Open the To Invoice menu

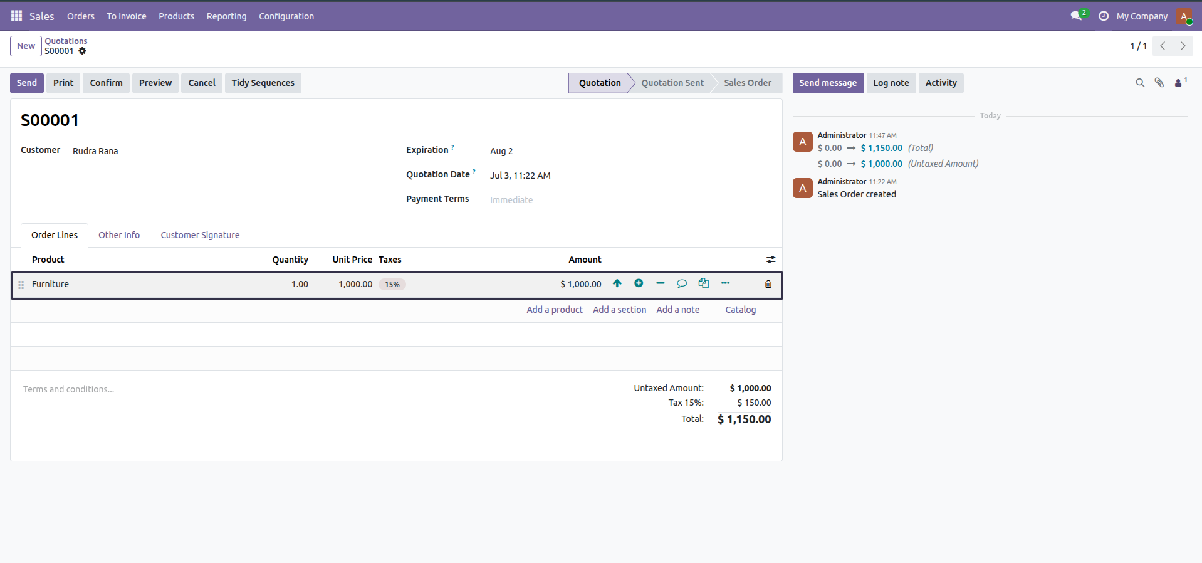[127, 16]
